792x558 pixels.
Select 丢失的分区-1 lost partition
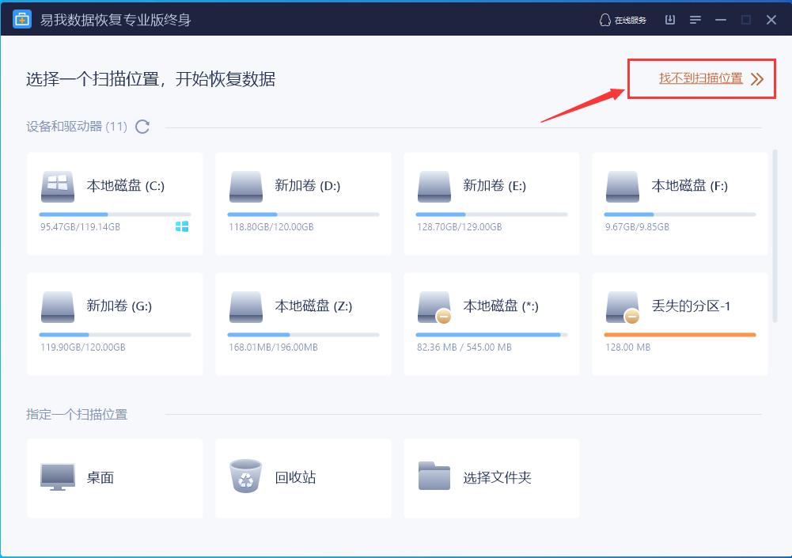[679, 323]
